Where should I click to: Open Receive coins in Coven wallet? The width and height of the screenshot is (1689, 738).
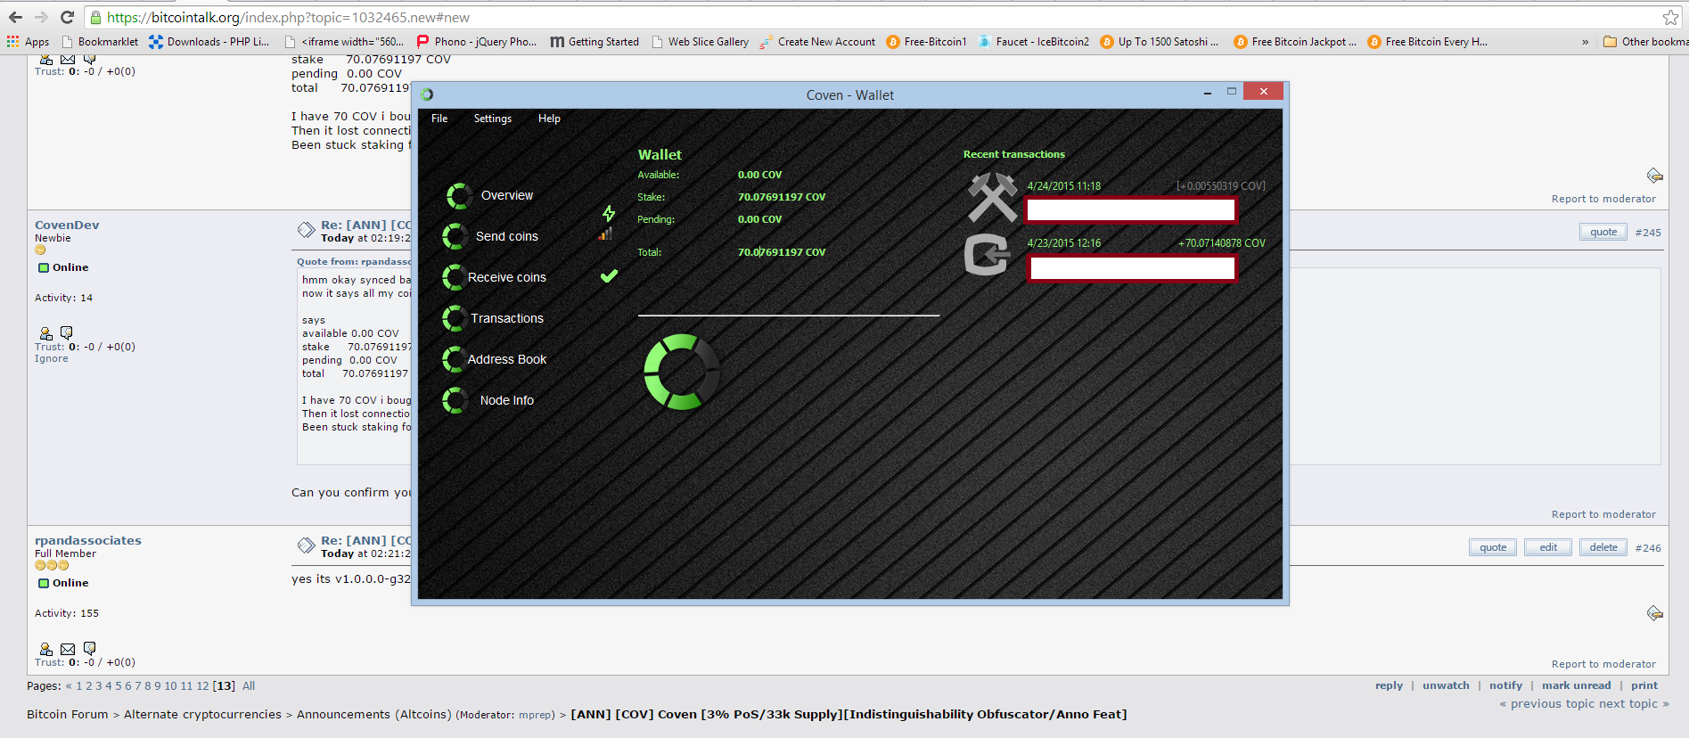[x=506, y=277]
